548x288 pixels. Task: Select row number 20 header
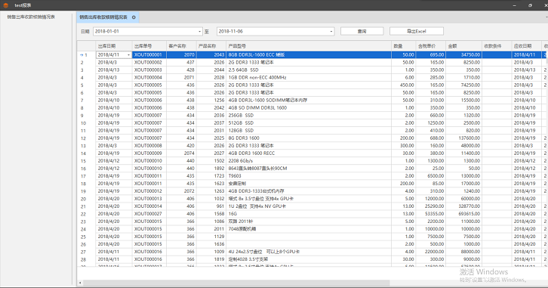[x=86, y=199]
